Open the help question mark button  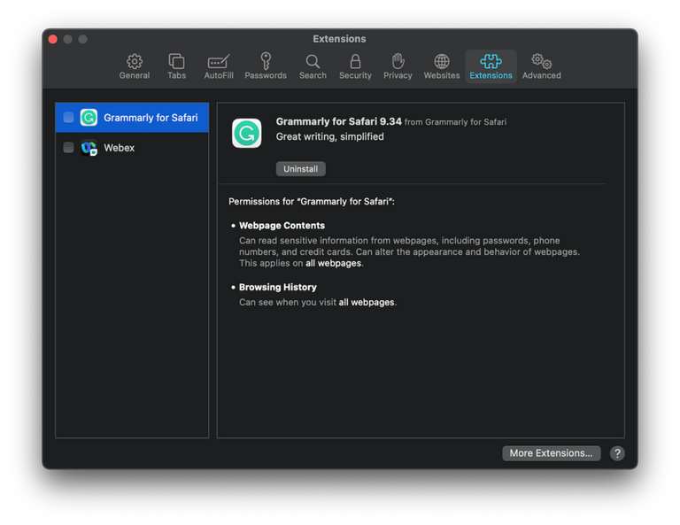pyautogui.click(x=617, y=453)
